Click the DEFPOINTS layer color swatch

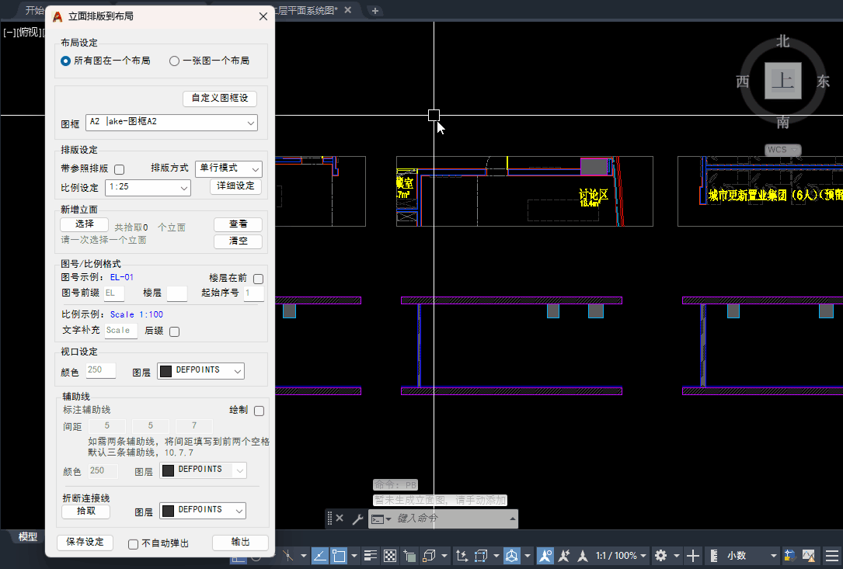(x=165, y=370)
